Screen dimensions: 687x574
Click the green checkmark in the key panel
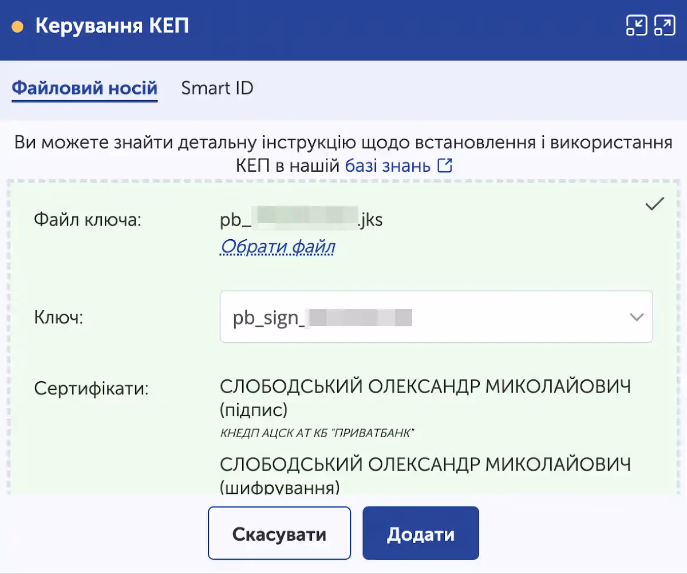(x=654, y=203)
